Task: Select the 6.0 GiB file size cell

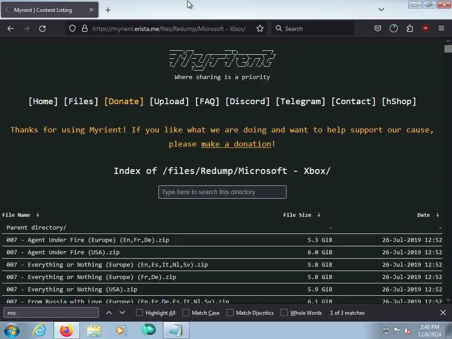Action: point(320,252)
